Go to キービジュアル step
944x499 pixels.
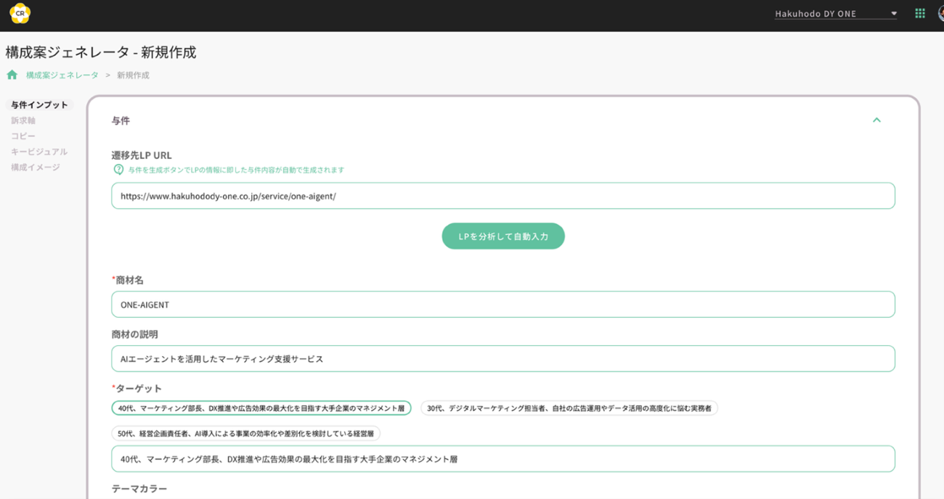pyautogui.click(x=38, y=151)
